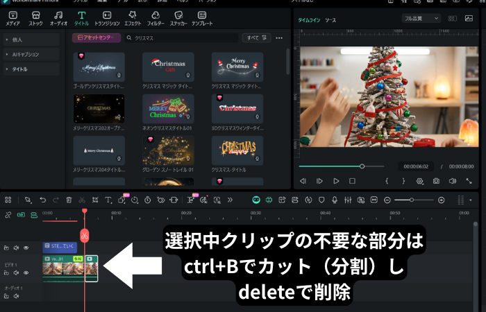Record voiceover with the microphone icon

point(335,200)
